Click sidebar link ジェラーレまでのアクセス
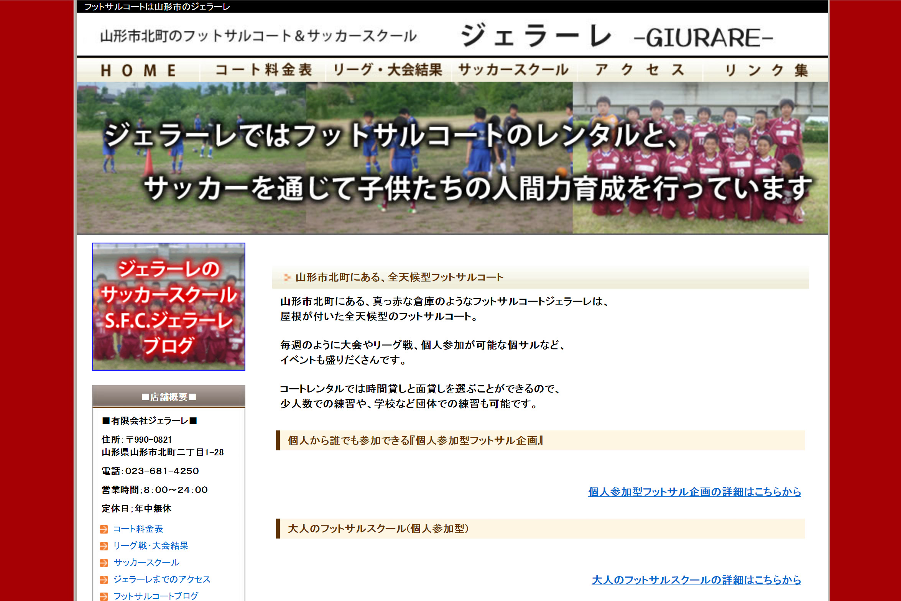This screenshot has width=901, height=601. click(162, 580)
